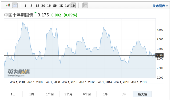Click the Jan 1, 2008 date label
Viewport: 171px width, 101px height.
pos(52,82)
